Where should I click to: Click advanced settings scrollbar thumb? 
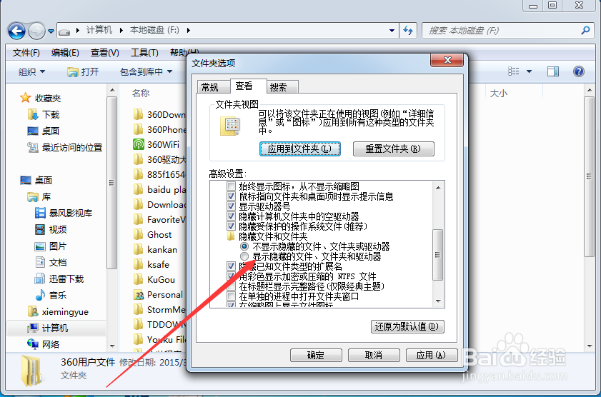click(x=437, y=255)
